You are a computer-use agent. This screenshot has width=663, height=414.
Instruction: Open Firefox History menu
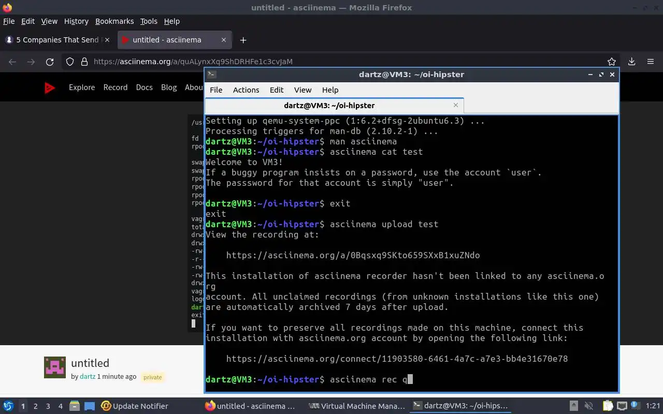[76, 21]
